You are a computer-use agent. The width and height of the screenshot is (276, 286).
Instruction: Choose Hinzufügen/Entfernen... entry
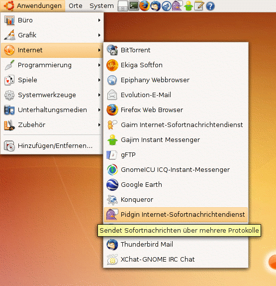click(52, 145)
